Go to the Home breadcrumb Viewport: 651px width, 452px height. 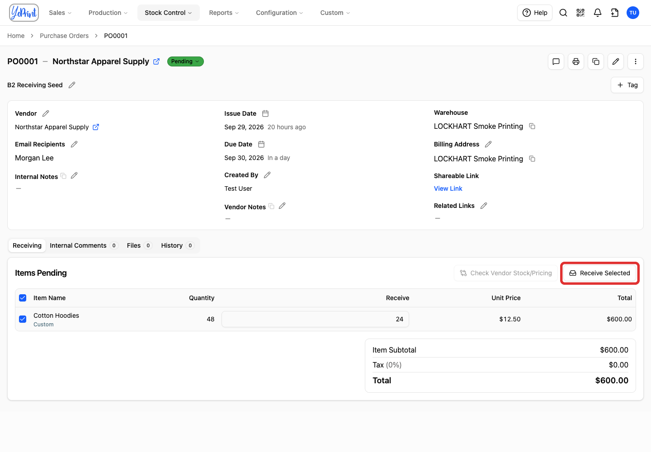click(x=16, y=36)
